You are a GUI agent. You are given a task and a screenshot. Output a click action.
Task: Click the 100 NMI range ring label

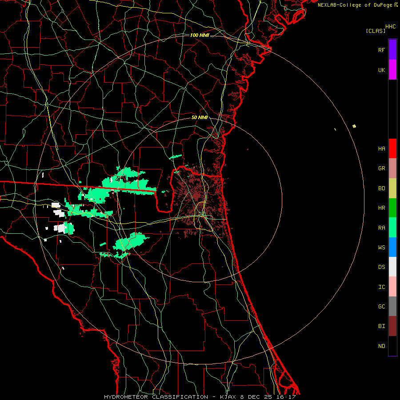click(200, 35)
